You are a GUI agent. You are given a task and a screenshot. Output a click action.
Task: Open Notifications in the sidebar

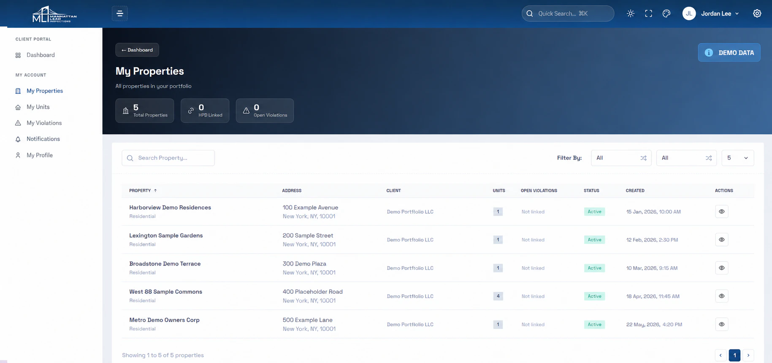[43, 139]
